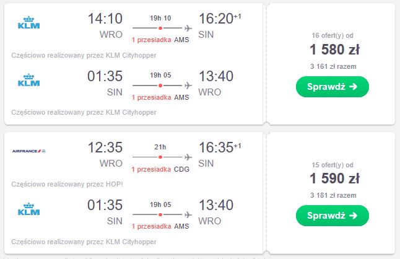Click the KLM logo on the first return flight
The image size is (400, 259).
pos(29,80)
